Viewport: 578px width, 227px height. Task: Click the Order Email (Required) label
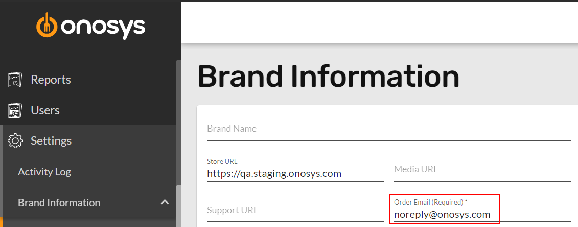pyautogui.click(x=430, y=202)
